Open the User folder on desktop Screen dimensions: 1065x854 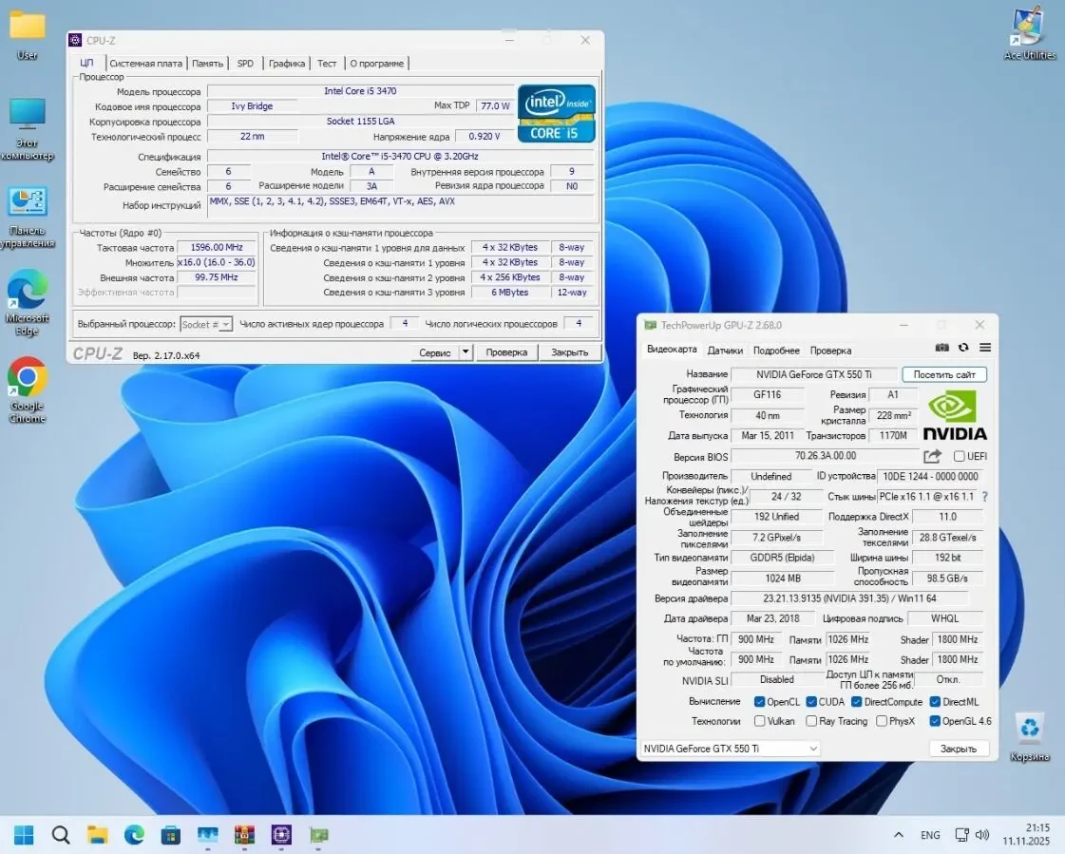coord(28,35)
